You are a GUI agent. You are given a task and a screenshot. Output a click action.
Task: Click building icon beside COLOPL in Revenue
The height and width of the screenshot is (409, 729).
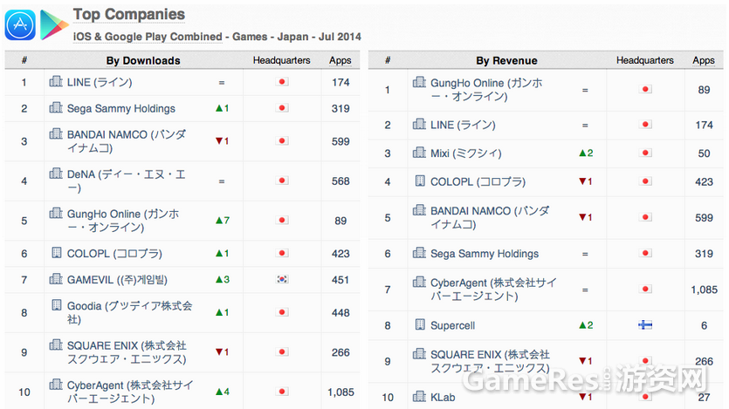pos(420,181)
